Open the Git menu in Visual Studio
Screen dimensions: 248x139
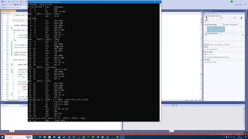[x=17, y=2]
